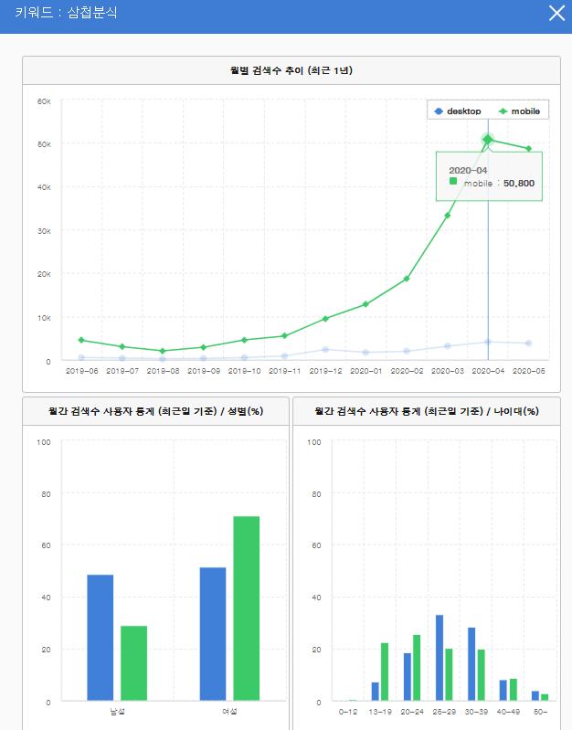Select the 2020-05 mobile data point
The height and width of the screenshot is (730, 572).
coord(529,149)
